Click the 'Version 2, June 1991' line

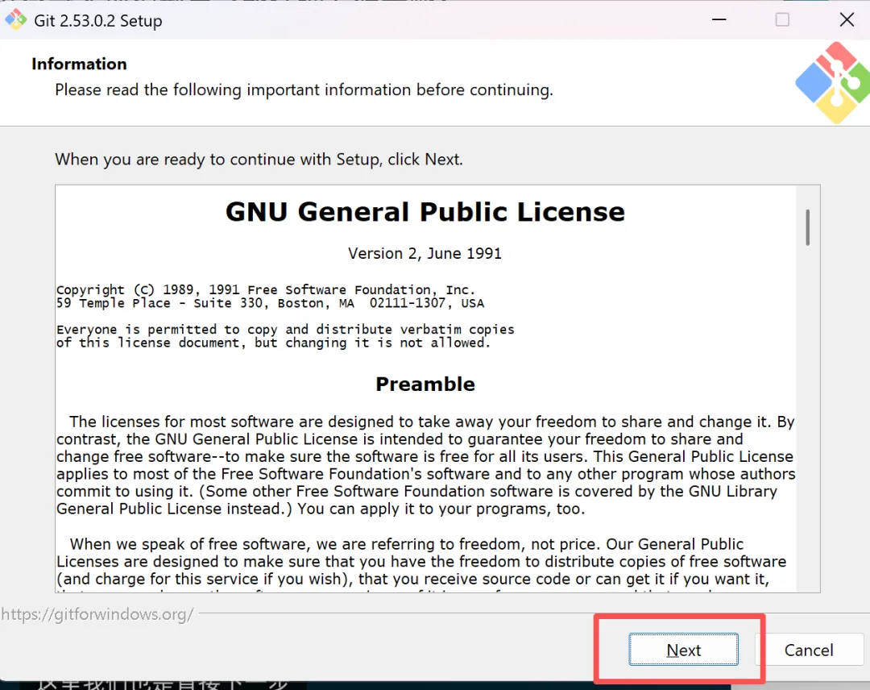pos(425,254)
